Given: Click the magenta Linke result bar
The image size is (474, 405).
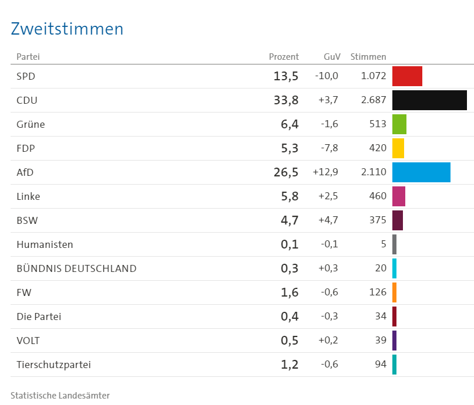Looking at the screenshot, I should pos(399,196).
